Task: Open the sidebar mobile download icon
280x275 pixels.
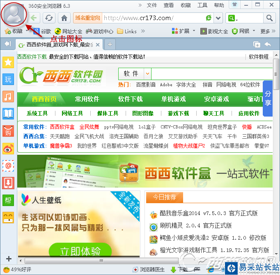Action: point(8,183)
